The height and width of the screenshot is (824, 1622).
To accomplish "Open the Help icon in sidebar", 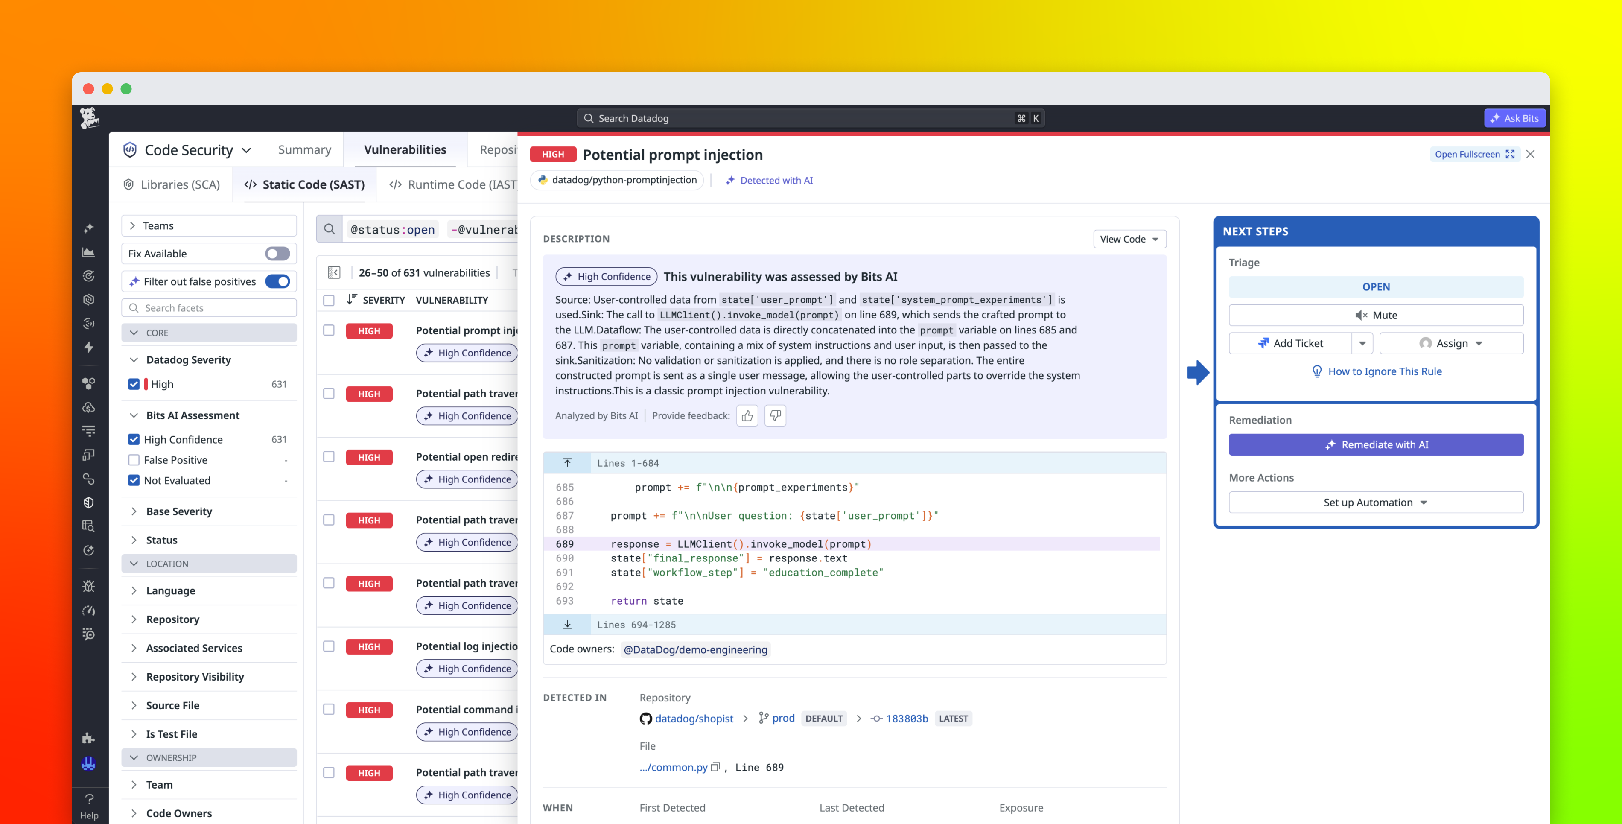I will point(89,806).
